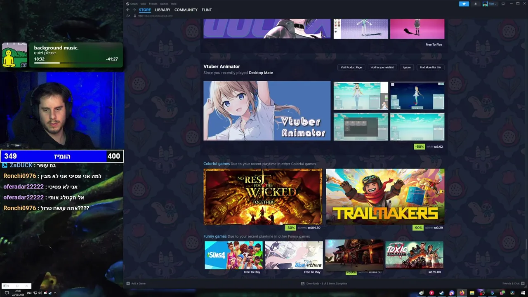Open the Colorful games link

[x=217, y=164]
